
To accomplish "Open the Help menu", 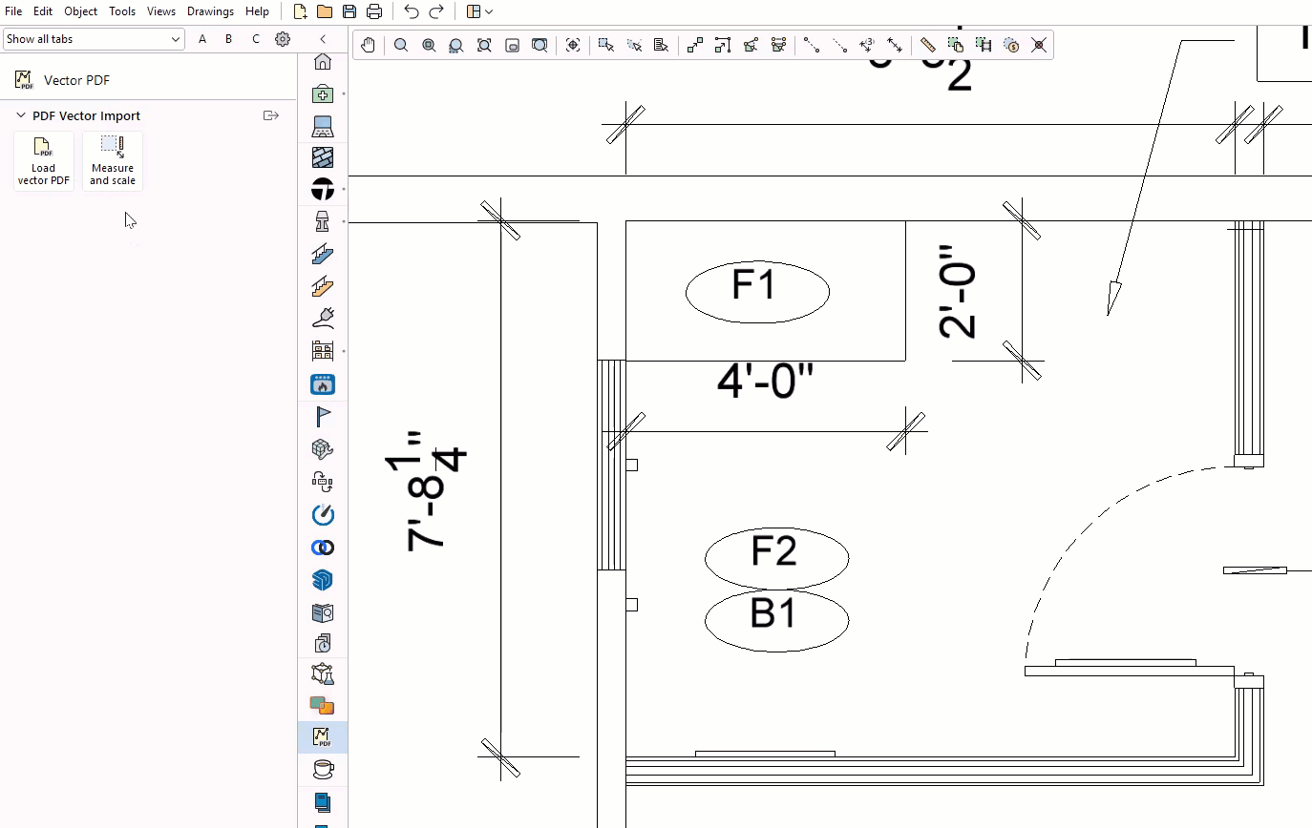I will [x=257, y=11].
